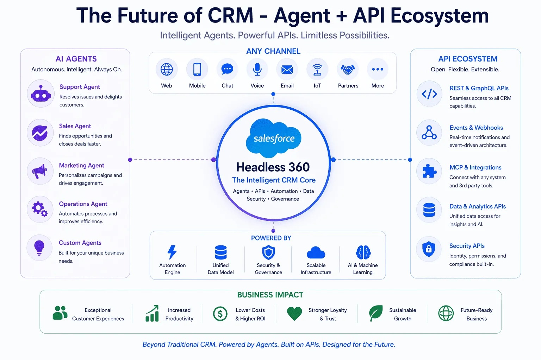Click the "Security • Governance" line in circle
The height and width of the screenshot is (360, 541).
click(273, 199)
